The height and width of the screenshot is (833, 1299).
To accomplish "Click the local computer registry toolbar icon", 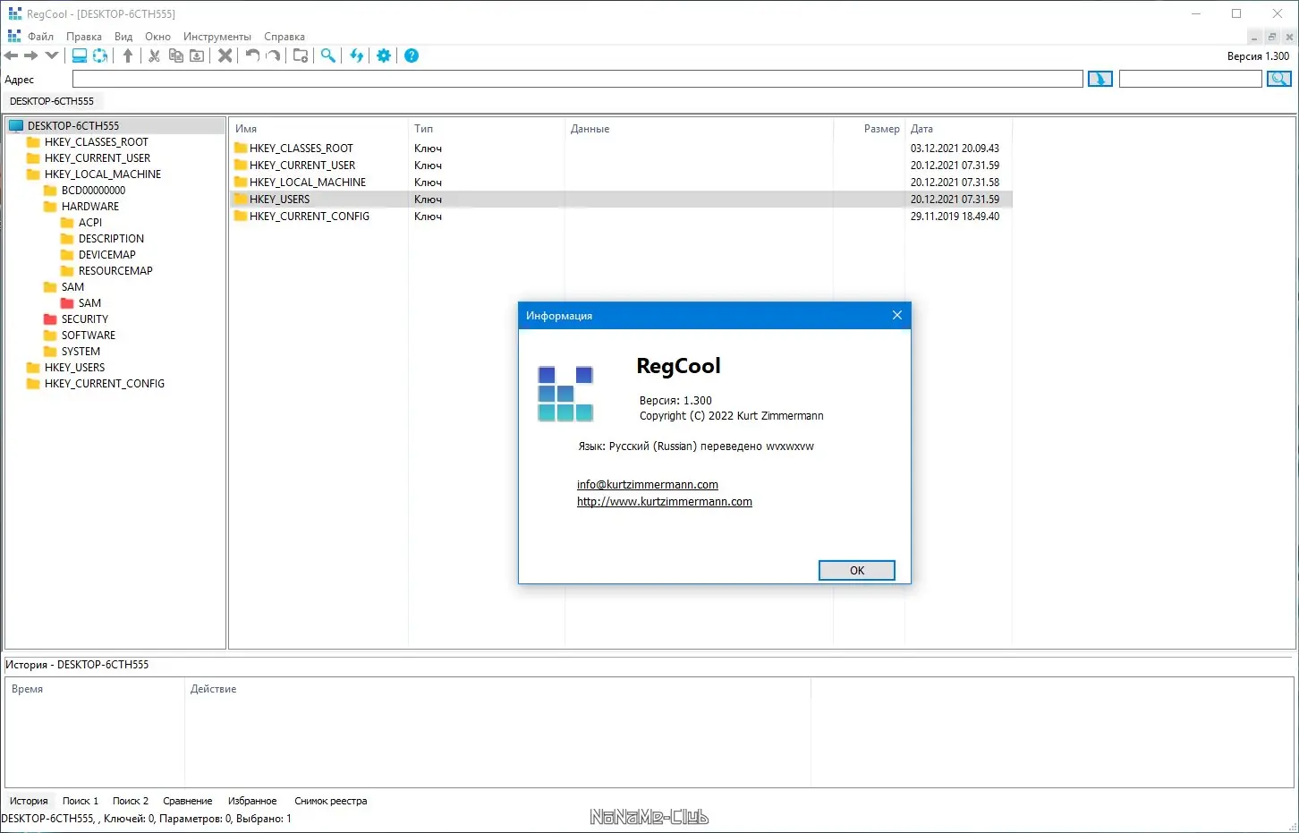I will [x=80, y=55].
